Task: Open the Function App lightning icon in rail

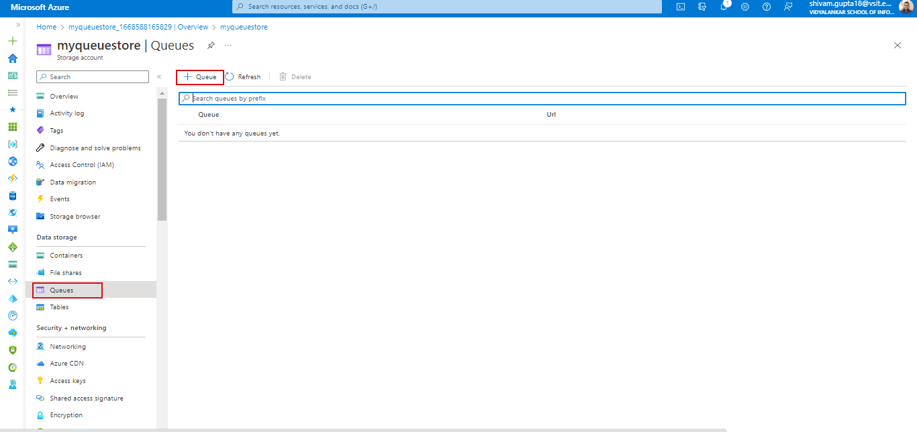Action: (x=12, y=178)
